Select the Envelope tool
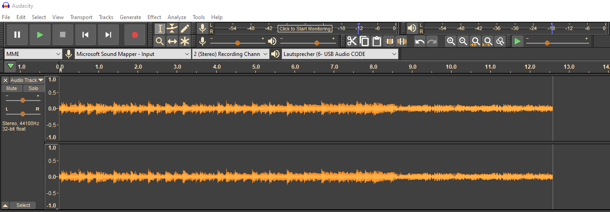This screenshot has height=212, width=610. (172, 29)
